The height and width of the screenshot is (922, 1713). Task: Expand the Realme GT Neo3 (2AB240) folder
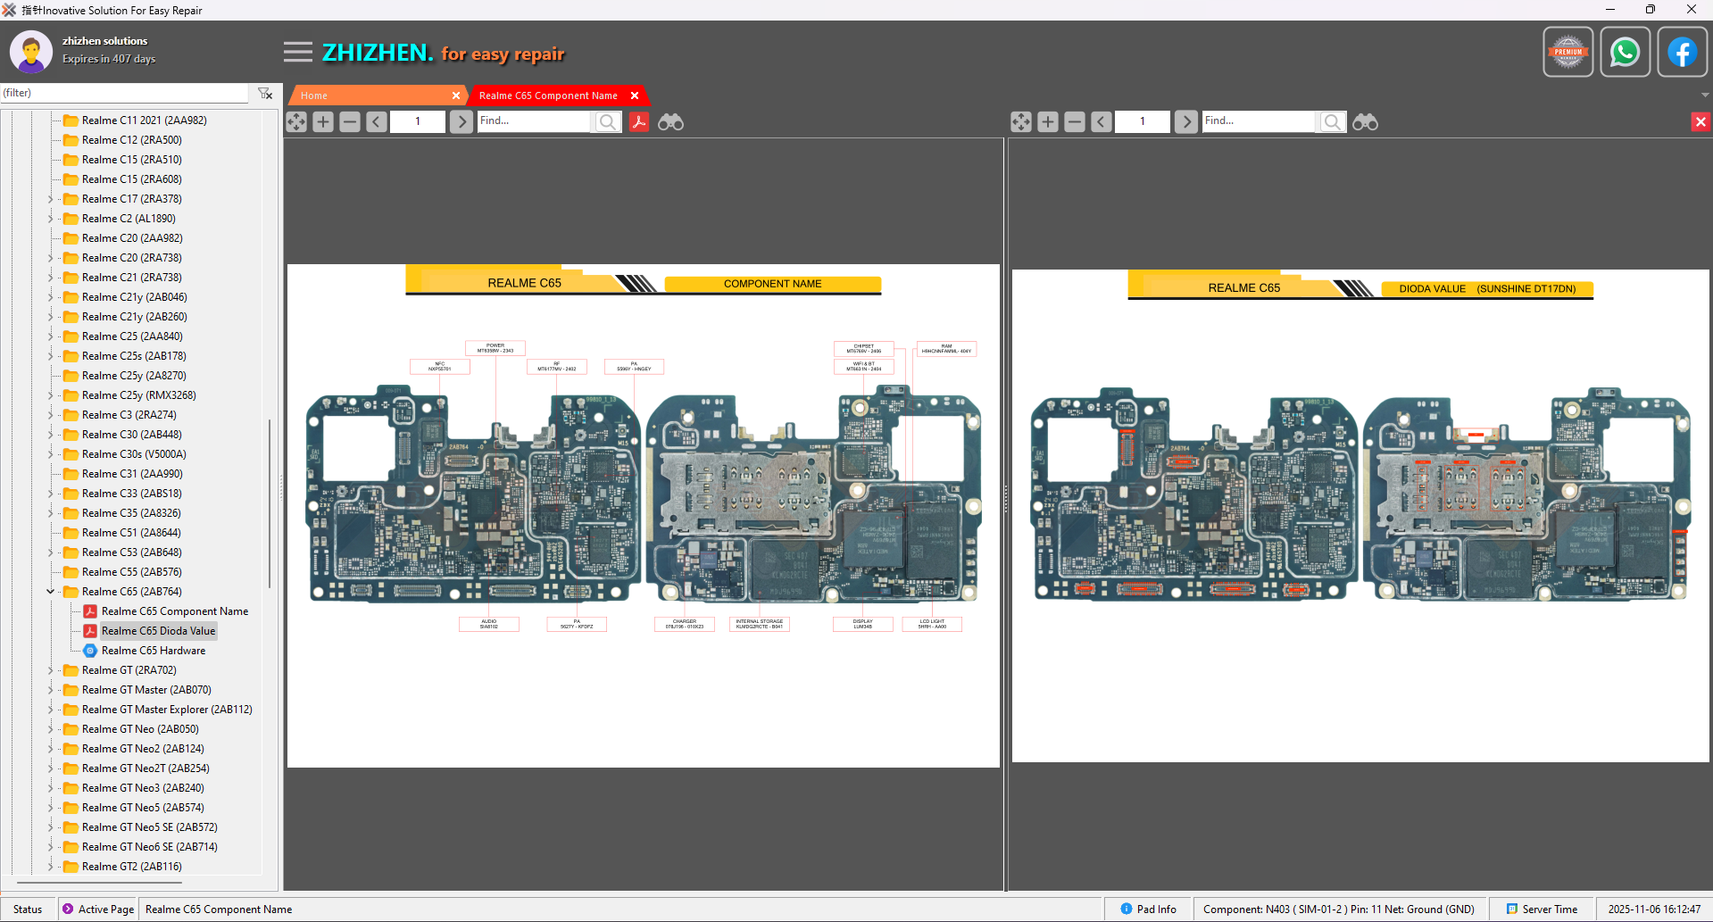coord(51,788)
